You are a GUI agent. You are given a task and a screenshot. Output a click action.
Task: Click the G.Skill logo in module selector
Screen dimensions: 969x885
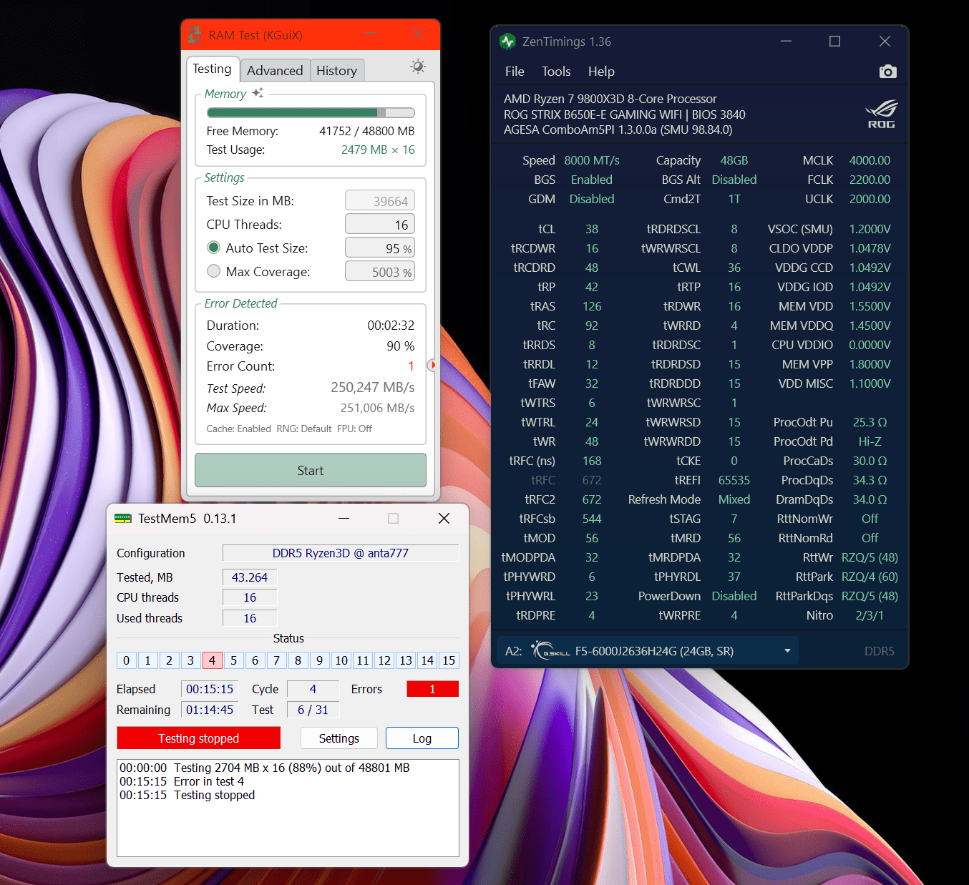tap(550, 650)
